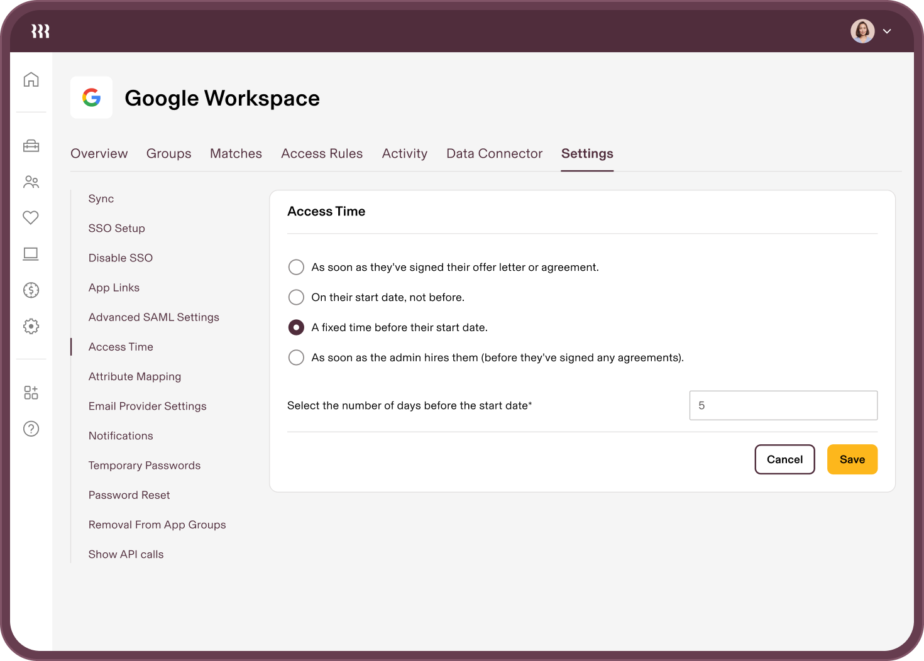Open the laptop devices icon in sidebar
The width and height of the screenshot is (924, 661).
pyautogui.click(x=31, y=254)
